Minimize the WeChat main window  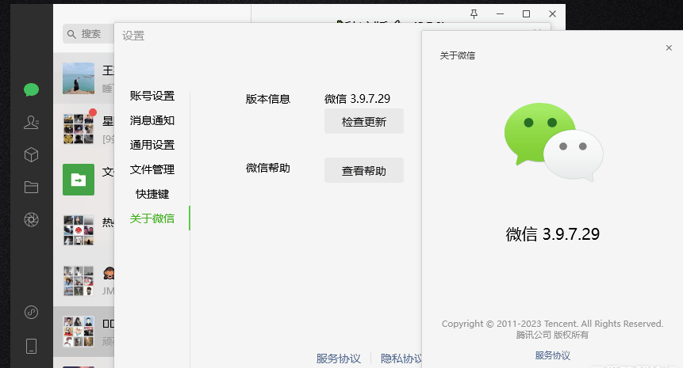pos(500,14)
